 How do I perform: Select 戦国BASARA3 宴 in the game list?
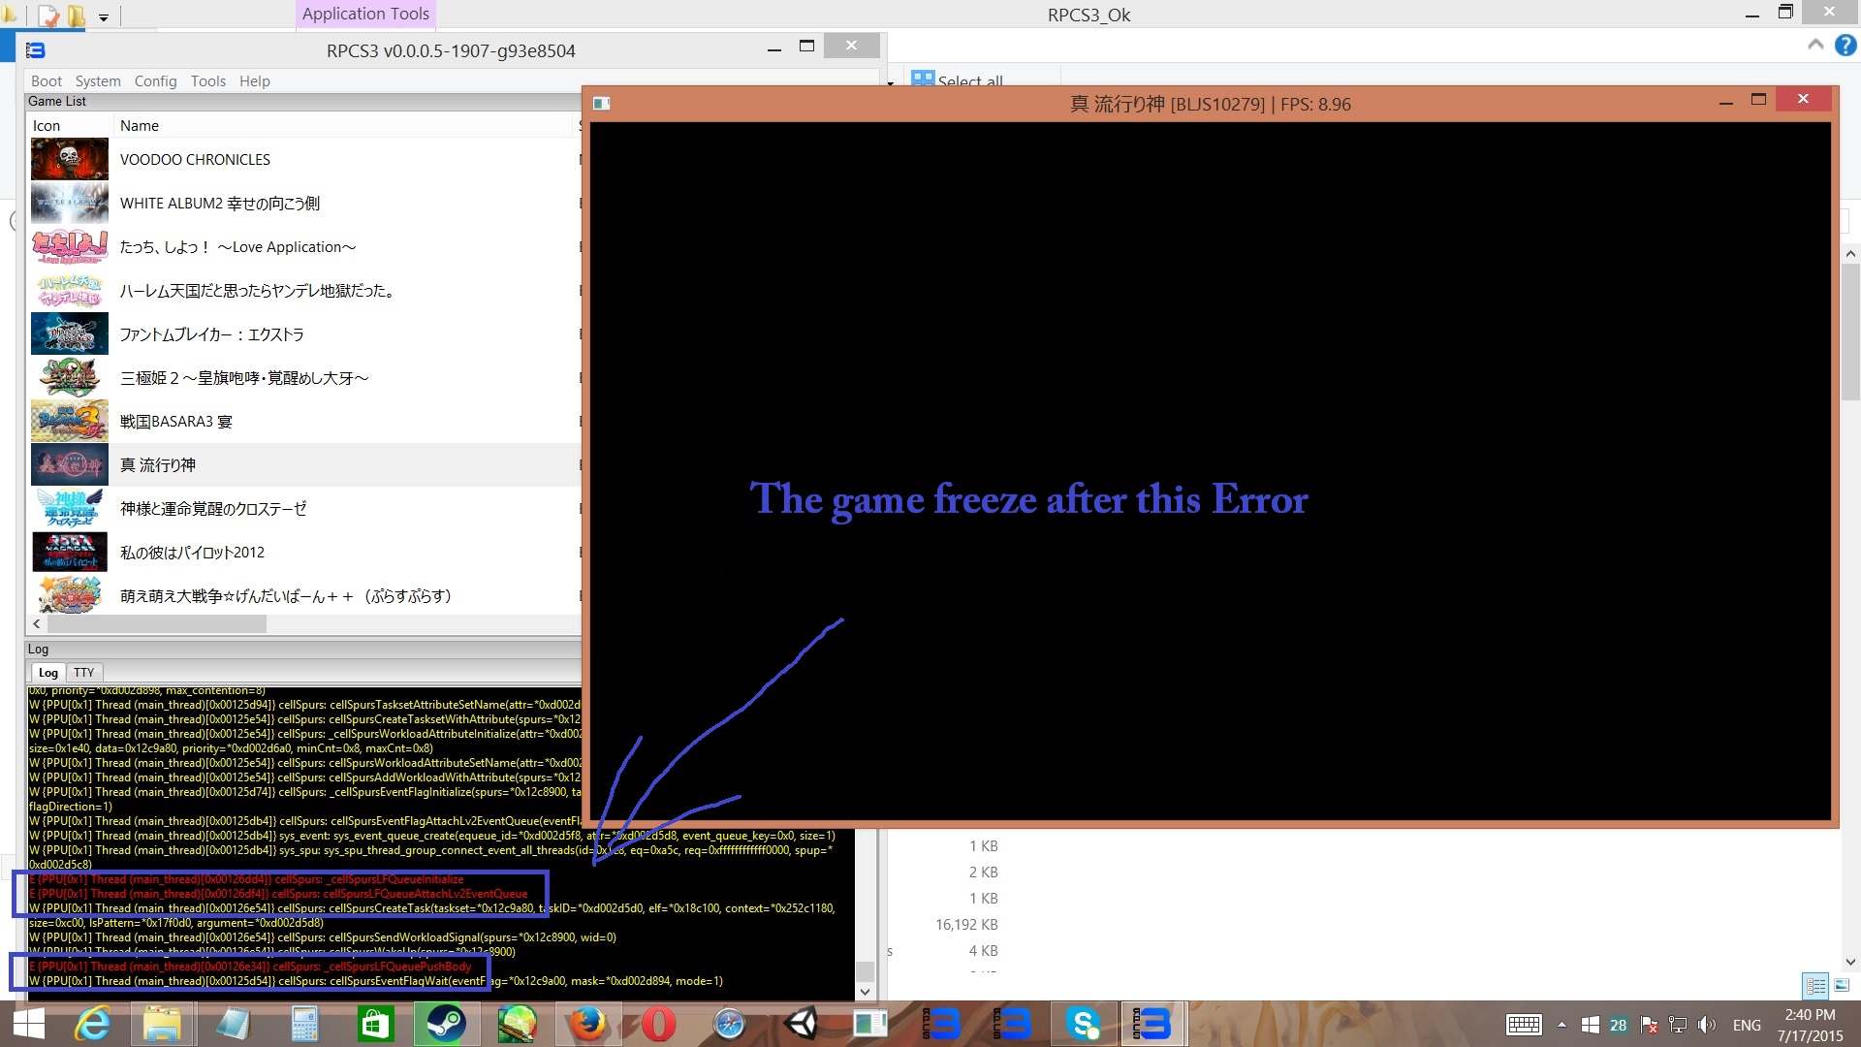tap(175, 422)
